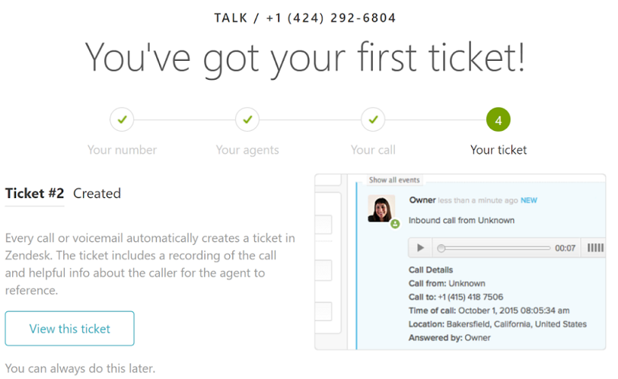The image size is (618, 379).
Task: Click the Your number step label
Action: [x=123, y=150]
